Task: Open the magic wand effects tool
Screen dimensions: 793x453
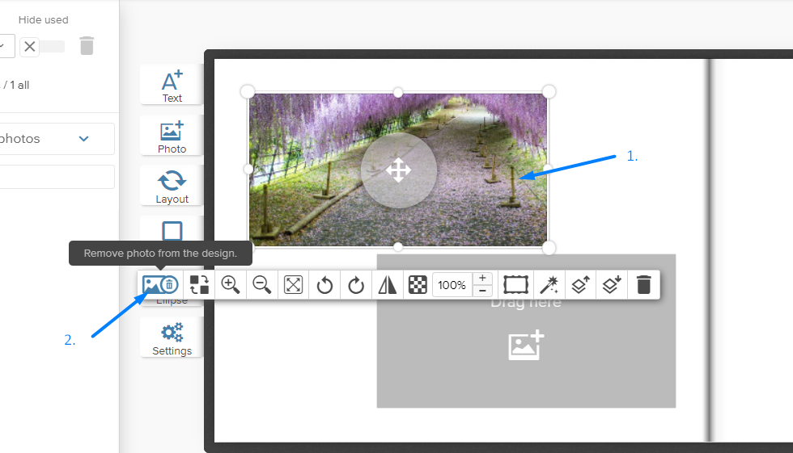Action: (549, 285)
